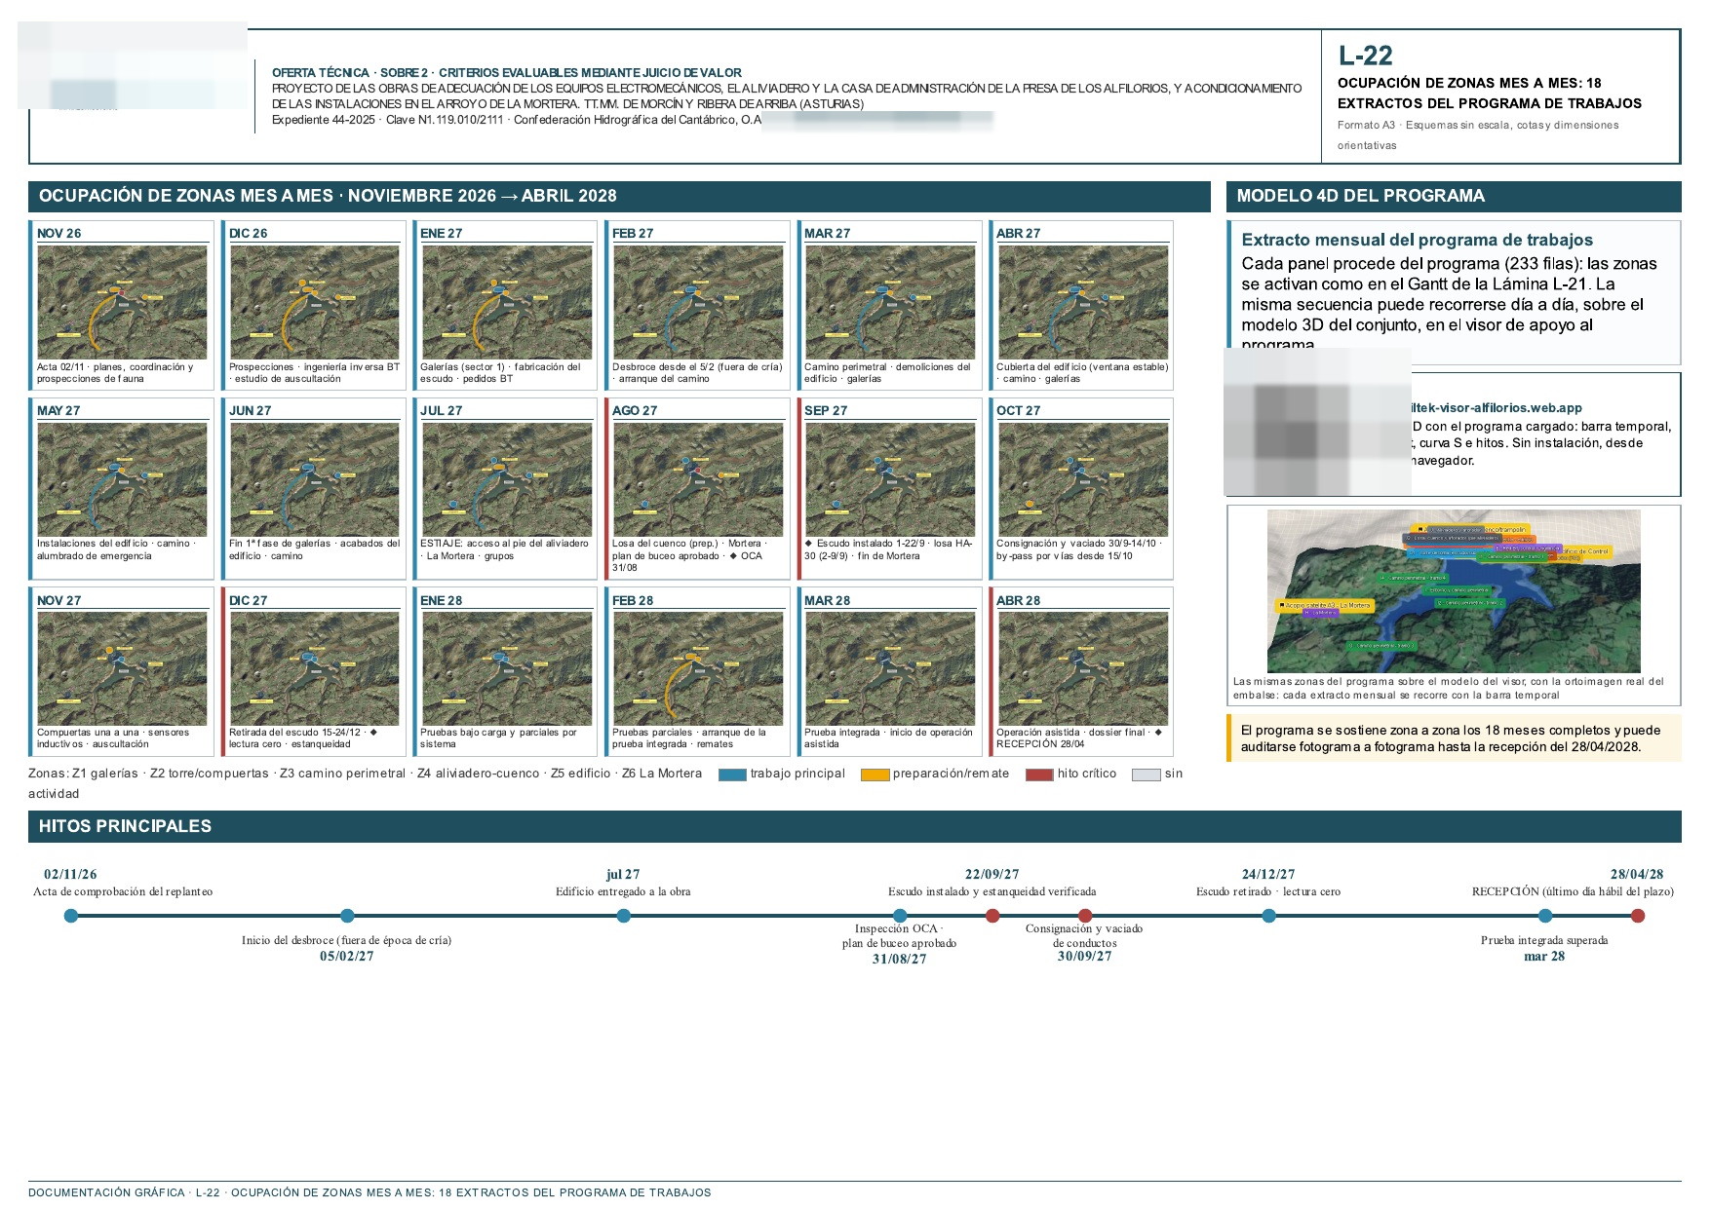Screen dimensions: 1711x1209
Task: Open the AGO 27 map image
Action: [x=698, y=479]
